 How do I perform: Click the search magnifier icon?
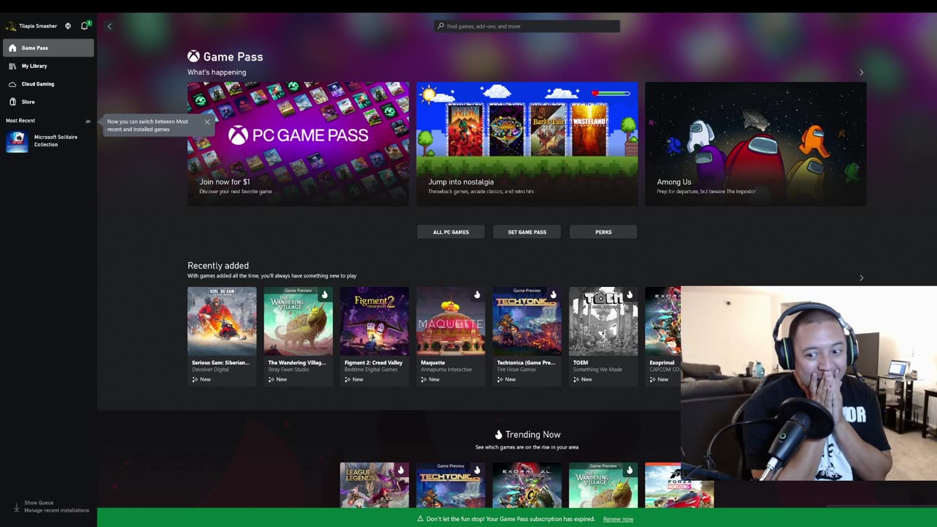point(441,26)
